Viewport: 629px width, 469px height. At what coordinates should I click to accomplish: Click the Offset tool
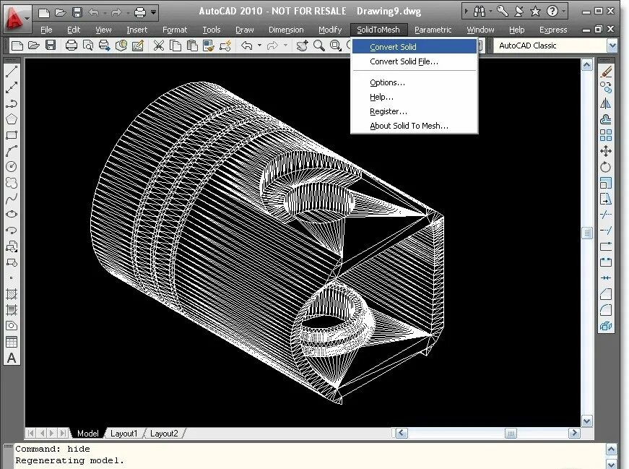click(606, 119)
